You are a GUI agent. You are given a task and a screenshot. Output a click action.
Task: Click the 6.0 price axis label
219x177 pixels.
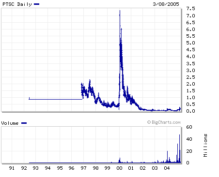[x=190, y=29]
